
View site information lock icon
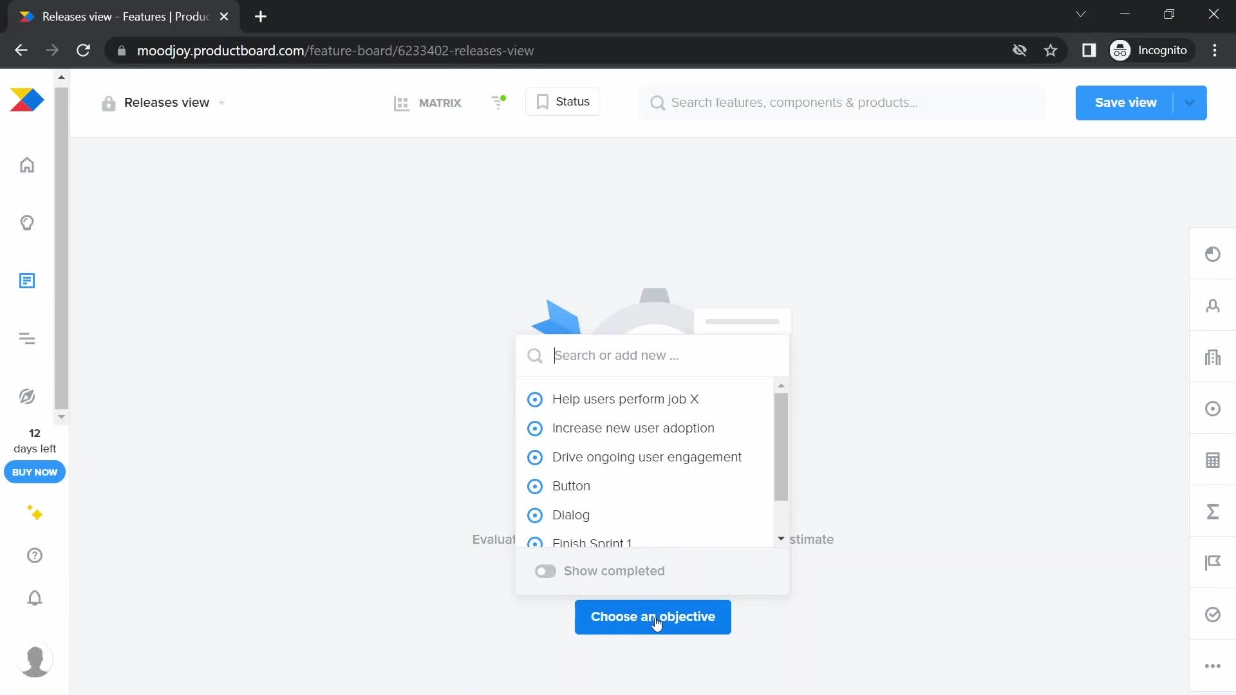[x=121, y=51]
